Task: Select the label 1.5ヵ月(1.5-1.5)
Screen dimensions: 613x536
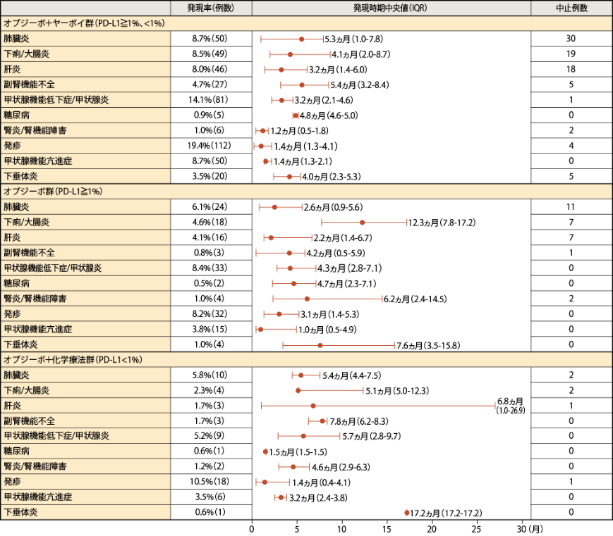Action: [x=298, y=452]
